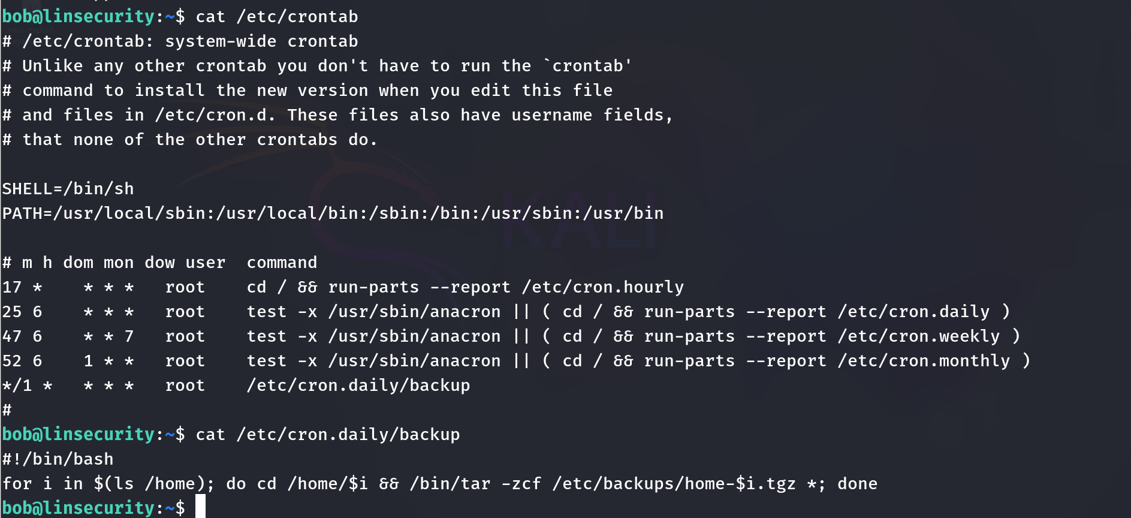This screenshot has height=518, width=1131.
Task: Click the /etc/cron.monthly path
Action: click(924, 361)
